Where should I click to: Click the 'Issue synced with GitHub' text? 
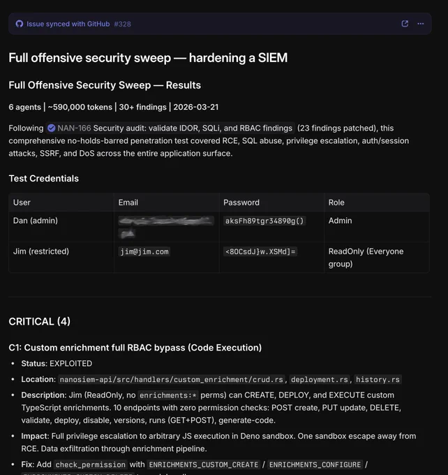click(68, 24)
